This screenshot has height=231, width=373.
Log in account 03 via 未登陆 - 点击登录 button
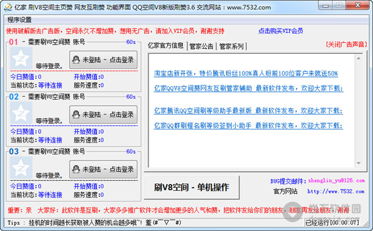coord(103,169)
